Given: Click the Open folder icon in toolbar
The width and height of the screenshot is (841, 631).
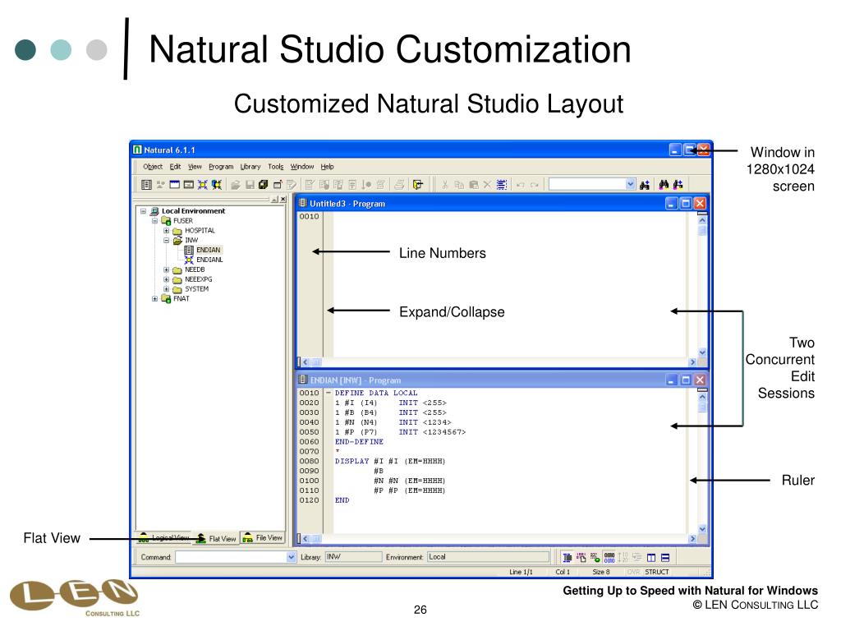Looking at the screenshot, I should pos(235,185).
